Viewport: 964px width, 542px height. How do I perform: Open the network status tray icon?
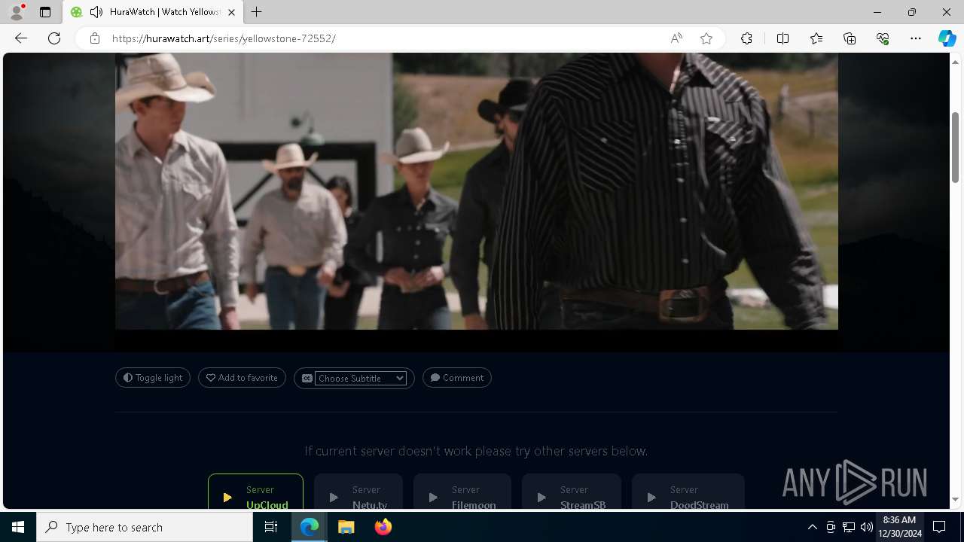[849, 527]
